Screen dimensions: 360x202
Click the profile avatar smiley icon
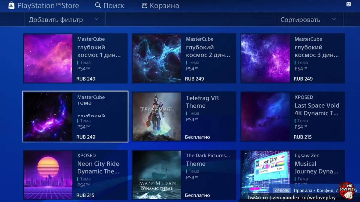(x=348, y=4)
